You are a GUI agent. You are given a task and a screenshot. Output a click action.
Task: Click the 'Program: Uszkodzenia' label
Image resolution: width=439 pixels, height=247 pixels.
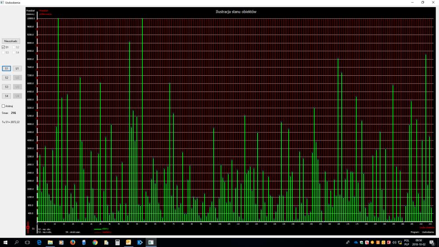422,232
